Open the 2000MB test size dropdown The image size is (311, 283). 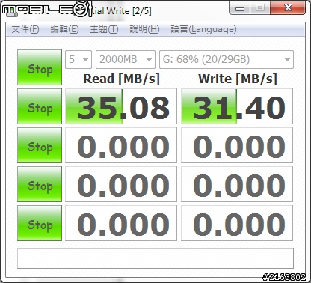[x=126, y=59]
